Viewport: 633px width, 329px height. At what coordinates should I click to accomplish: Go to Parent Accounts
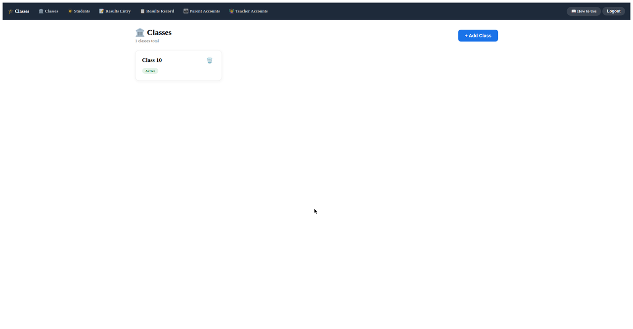pos(201,11)
